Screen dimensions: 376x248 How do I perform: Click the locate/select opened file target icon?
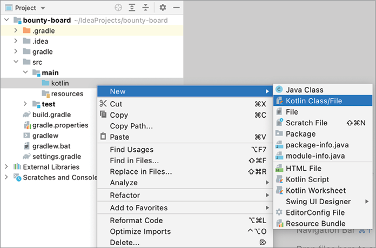tap(119, 8)
